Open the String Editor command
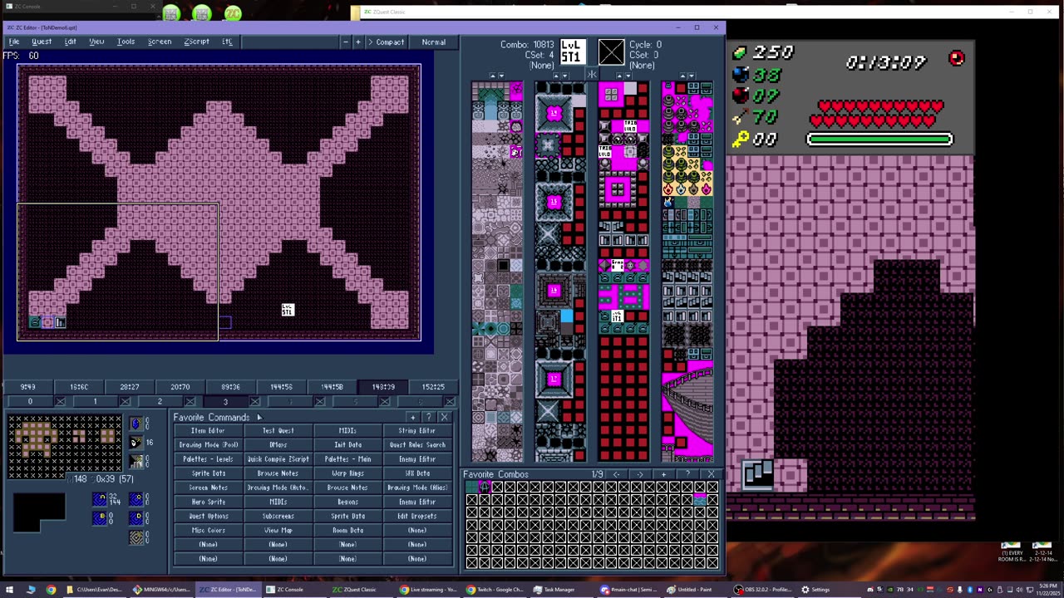Image resolution: width=1064 pixels, height=598 pixels. pyautogui.click(x=417, y=431)
